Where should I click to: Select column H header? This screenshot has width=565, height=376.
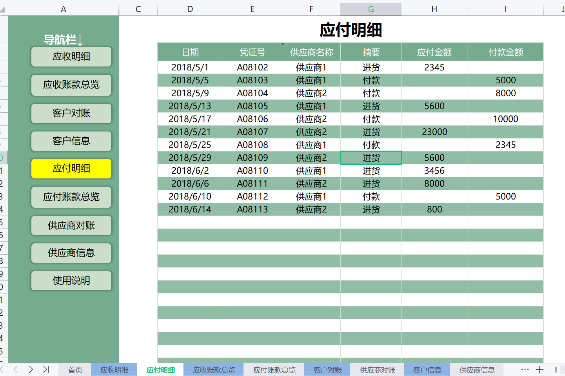point(434,9)
